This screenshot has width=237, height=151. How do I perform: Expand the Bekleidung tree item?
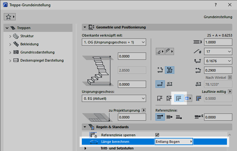pyautogui.click(x=10, y=44)
